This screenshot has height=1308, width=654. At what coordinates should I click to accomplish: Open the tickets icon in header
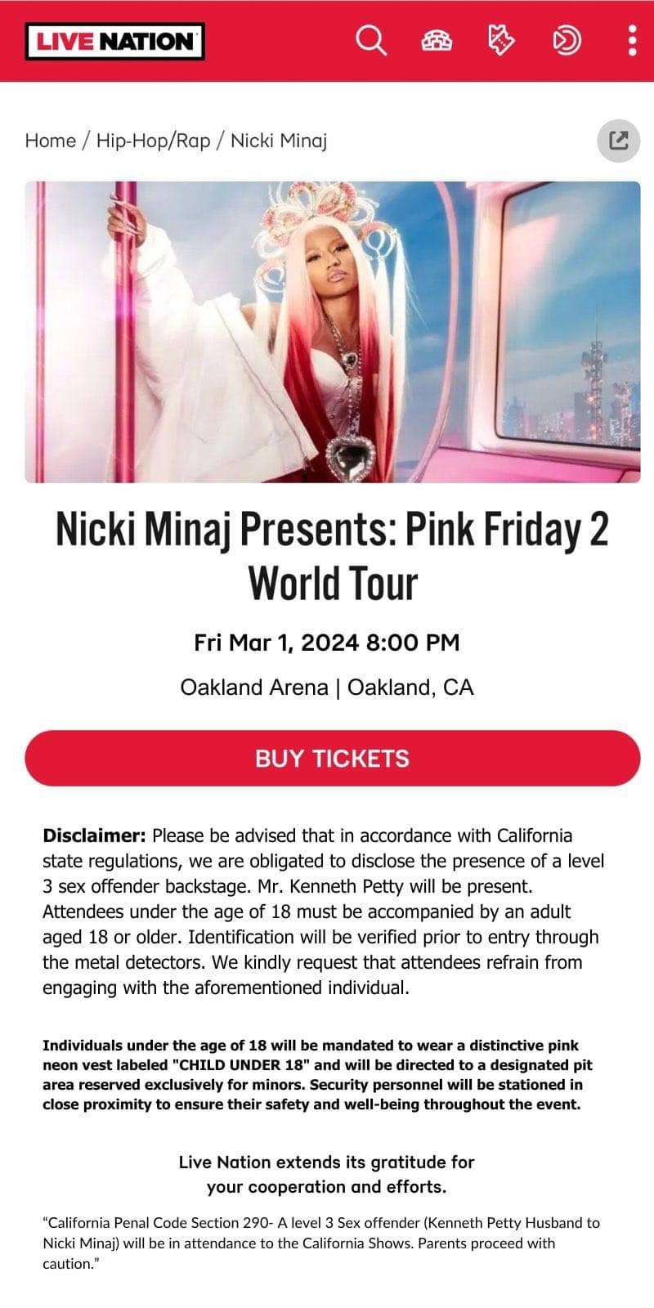(500, 40)
